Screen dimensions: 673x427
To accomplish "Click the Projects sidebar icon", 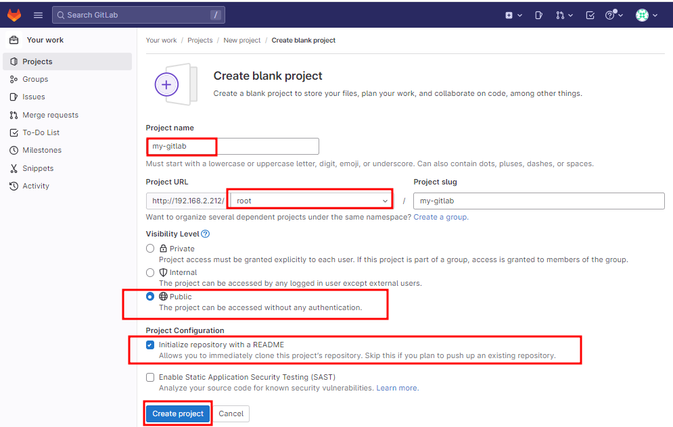I will [x=14, y=61].
